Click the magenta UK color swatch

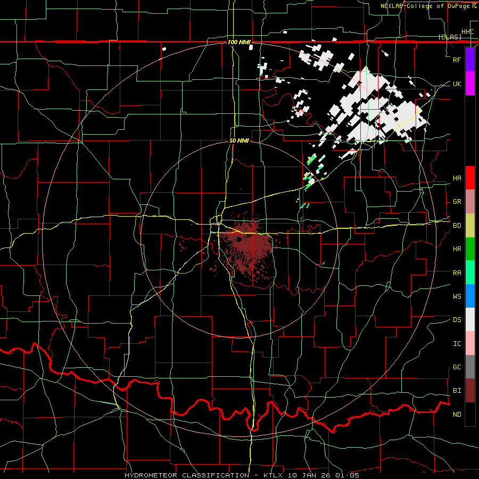click(470, 84)
